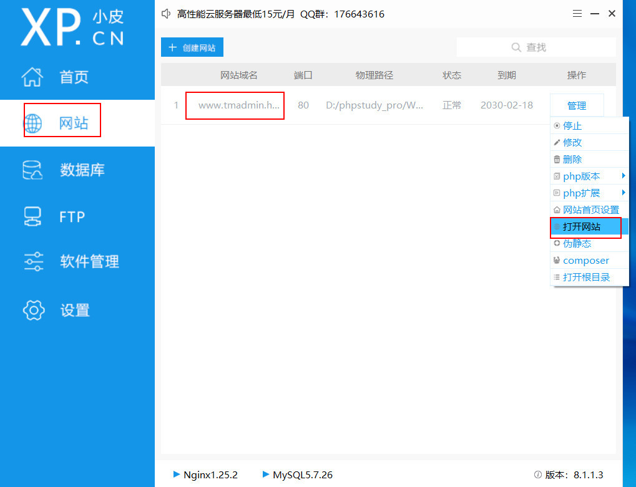Click the speaker announcement icon
This screenshot has width=636, height=487.
click(166, 14)
